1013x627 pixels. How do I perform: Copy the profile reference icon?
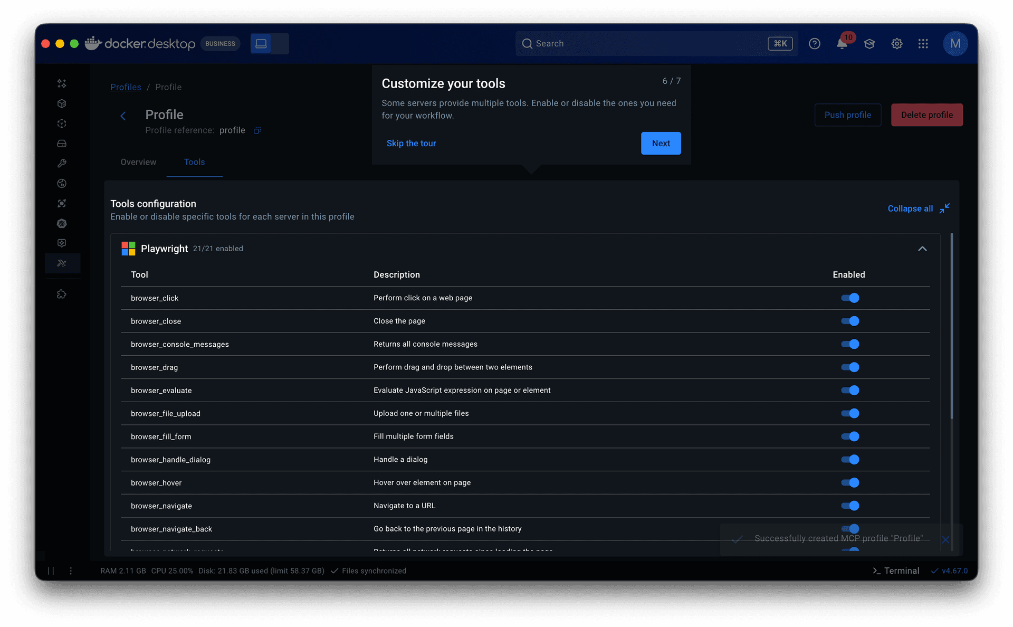click(257, 130)
